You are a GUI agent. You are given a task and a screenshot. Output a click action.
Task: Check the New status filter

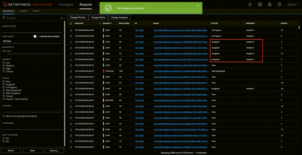(4, 81)
